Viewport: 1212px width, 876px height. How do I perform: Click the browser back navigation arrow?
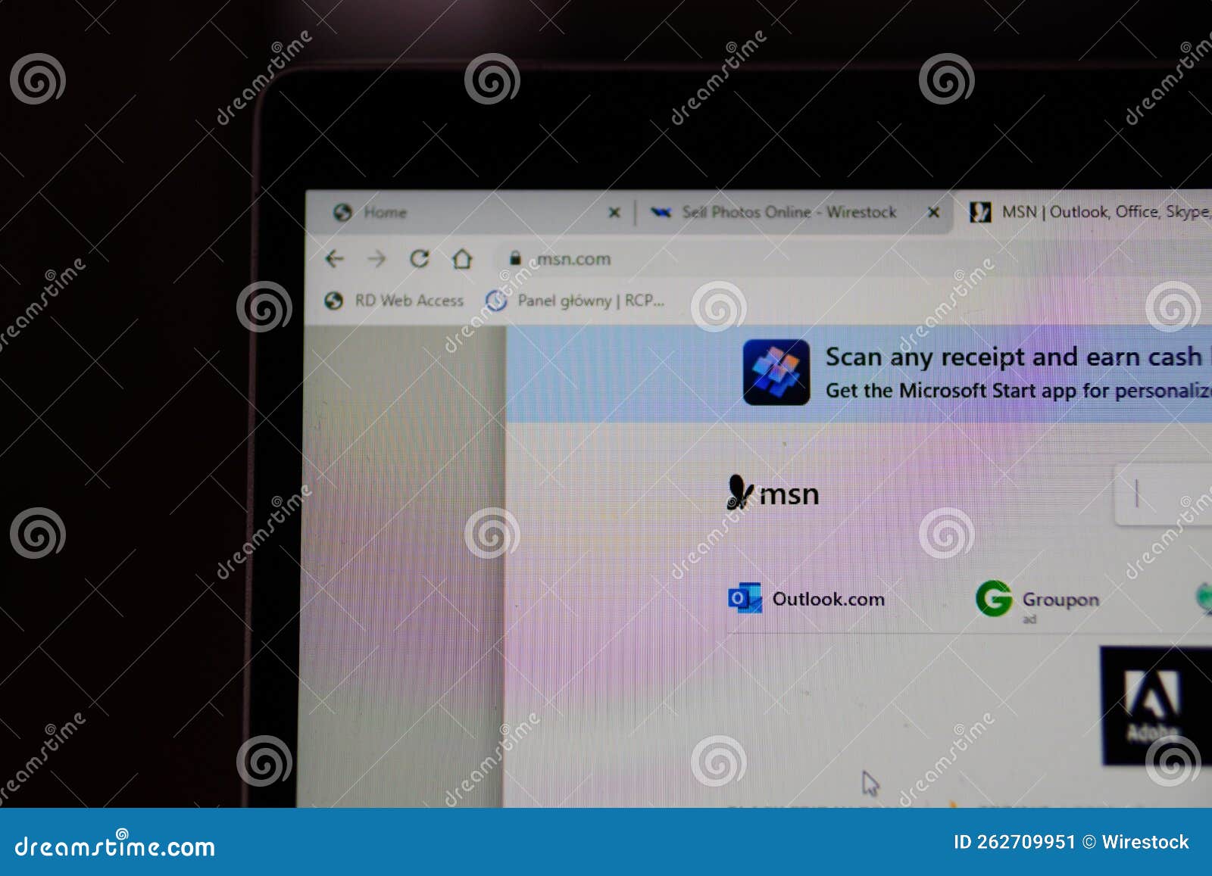[333, 259]
